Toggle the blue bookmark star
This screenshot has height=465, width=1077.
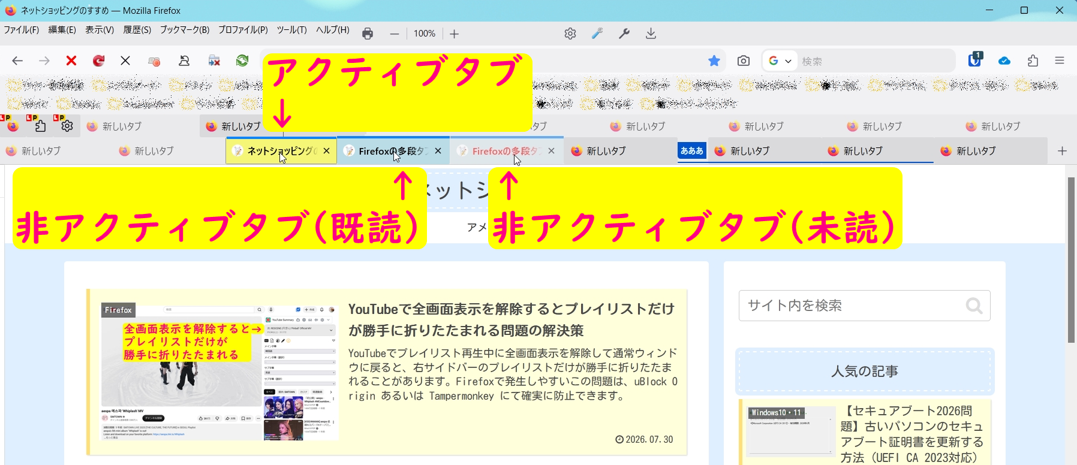[x=714, y=61]
